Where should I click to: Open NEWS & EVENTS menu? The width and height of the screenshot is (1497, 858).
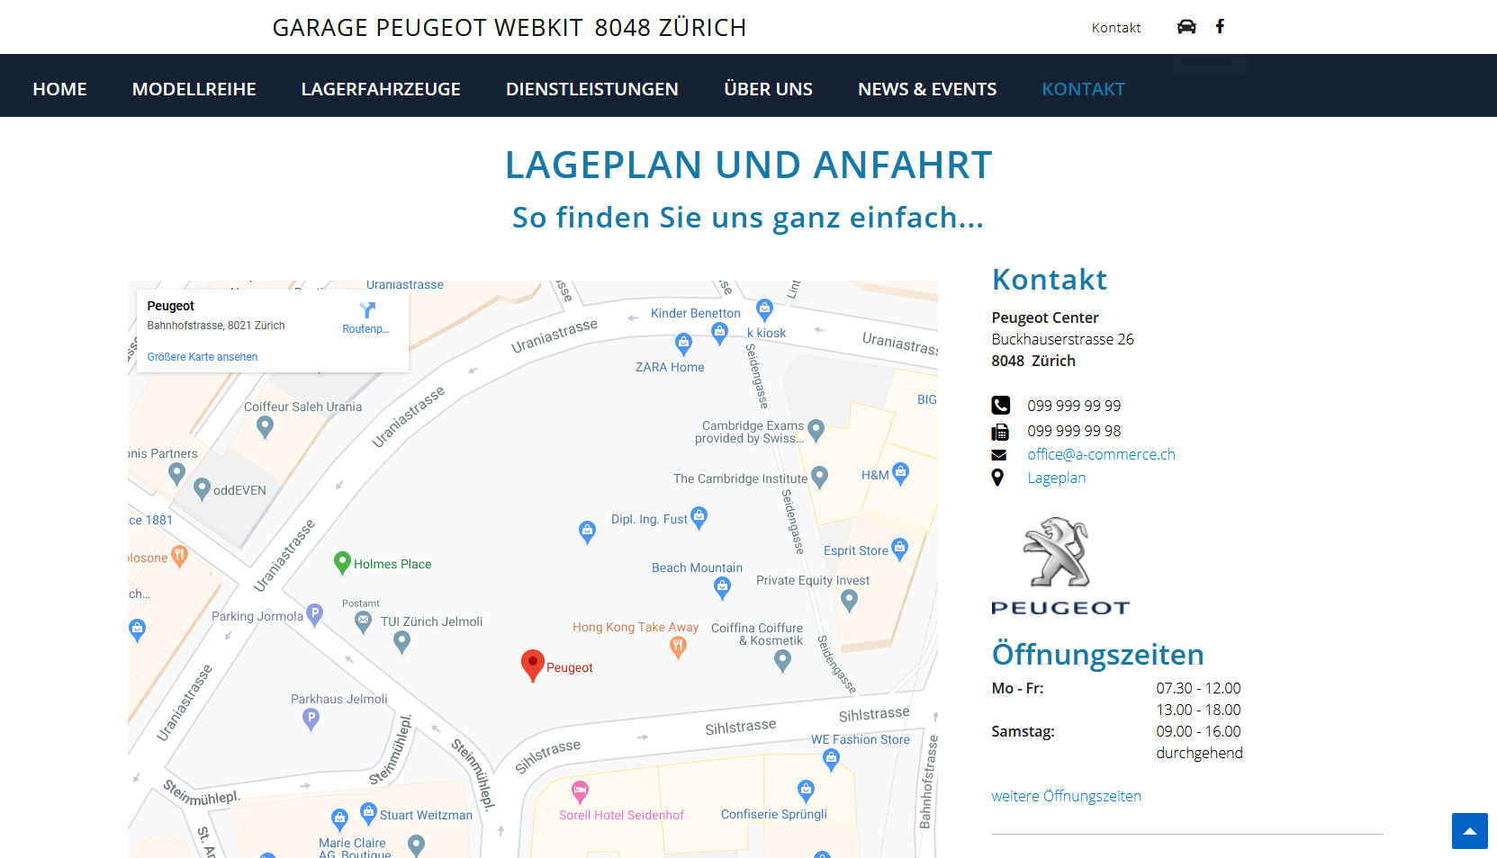(x=927, y=89)
